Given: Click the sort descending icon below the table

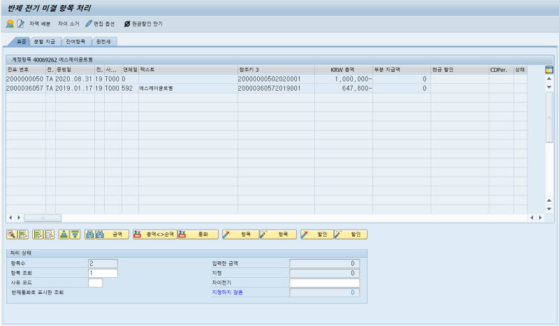Looking at the screenshot, I should tap(75, 235).
